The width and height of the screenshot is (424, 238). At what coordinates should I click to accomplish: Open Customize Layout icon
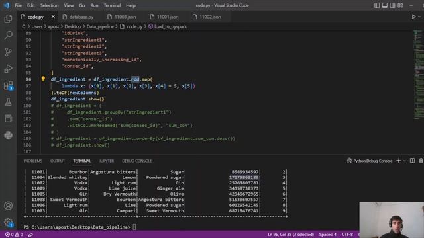pyautogui.click(x=400, y=5)
